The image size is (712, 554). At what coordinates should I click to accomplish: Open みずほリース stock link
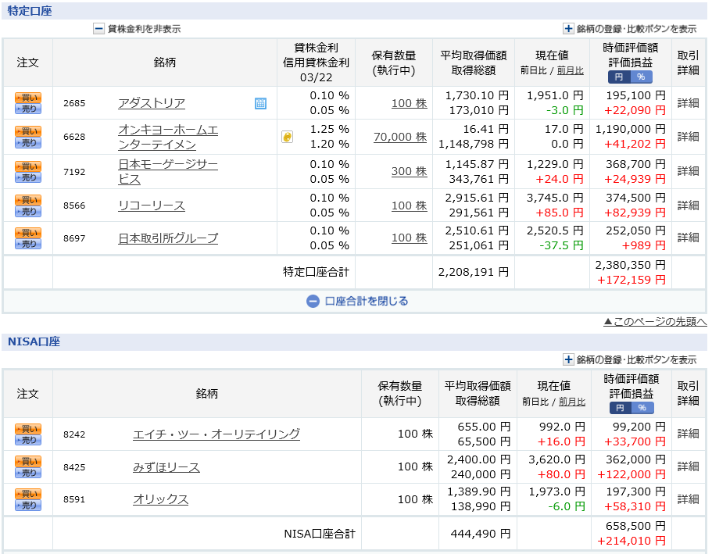pos(166,467)
